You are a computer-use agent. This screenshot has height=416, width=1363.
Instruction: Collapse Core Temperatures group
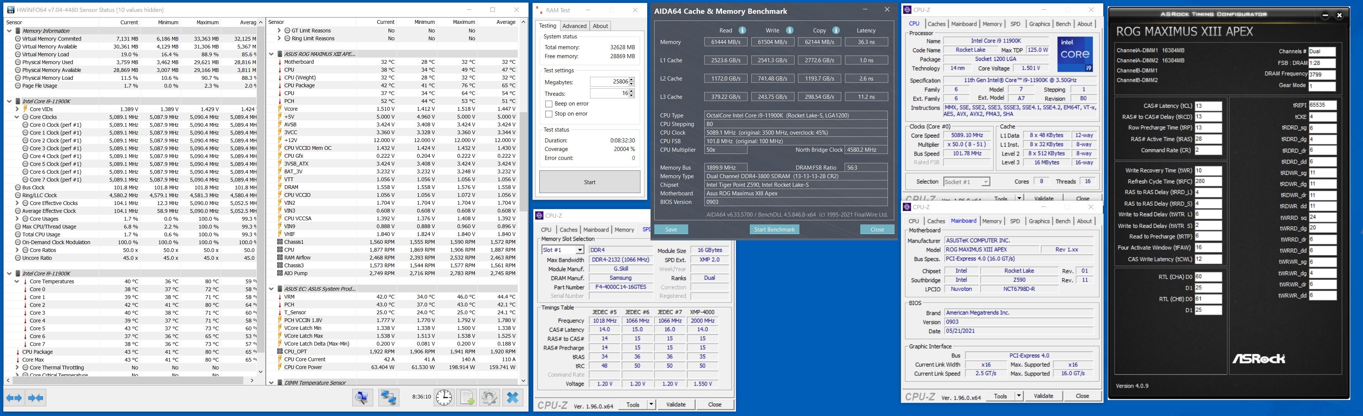click(17, 281)
